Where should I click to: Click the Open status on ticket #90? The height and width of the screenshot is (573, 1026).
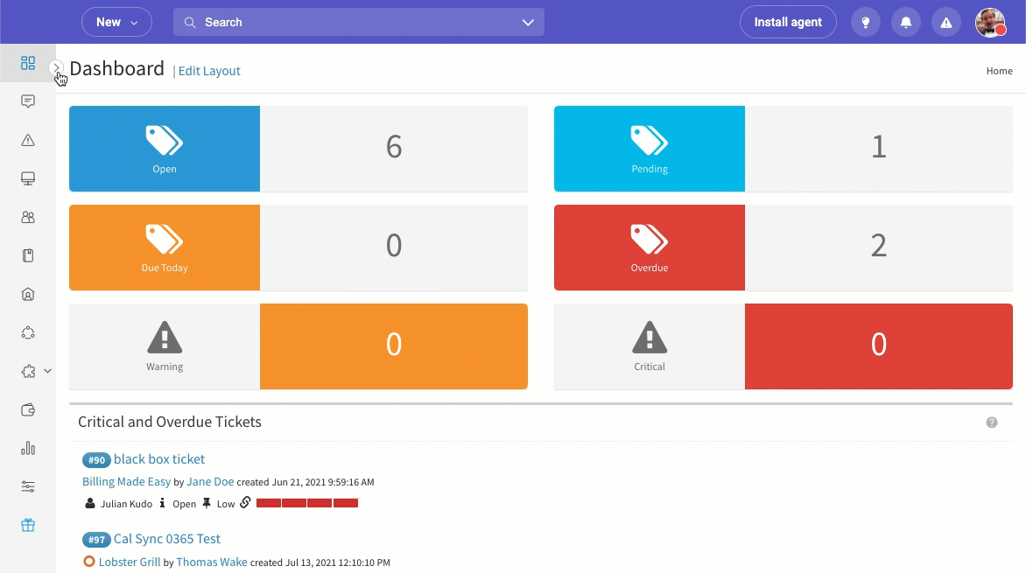point(184,504)
